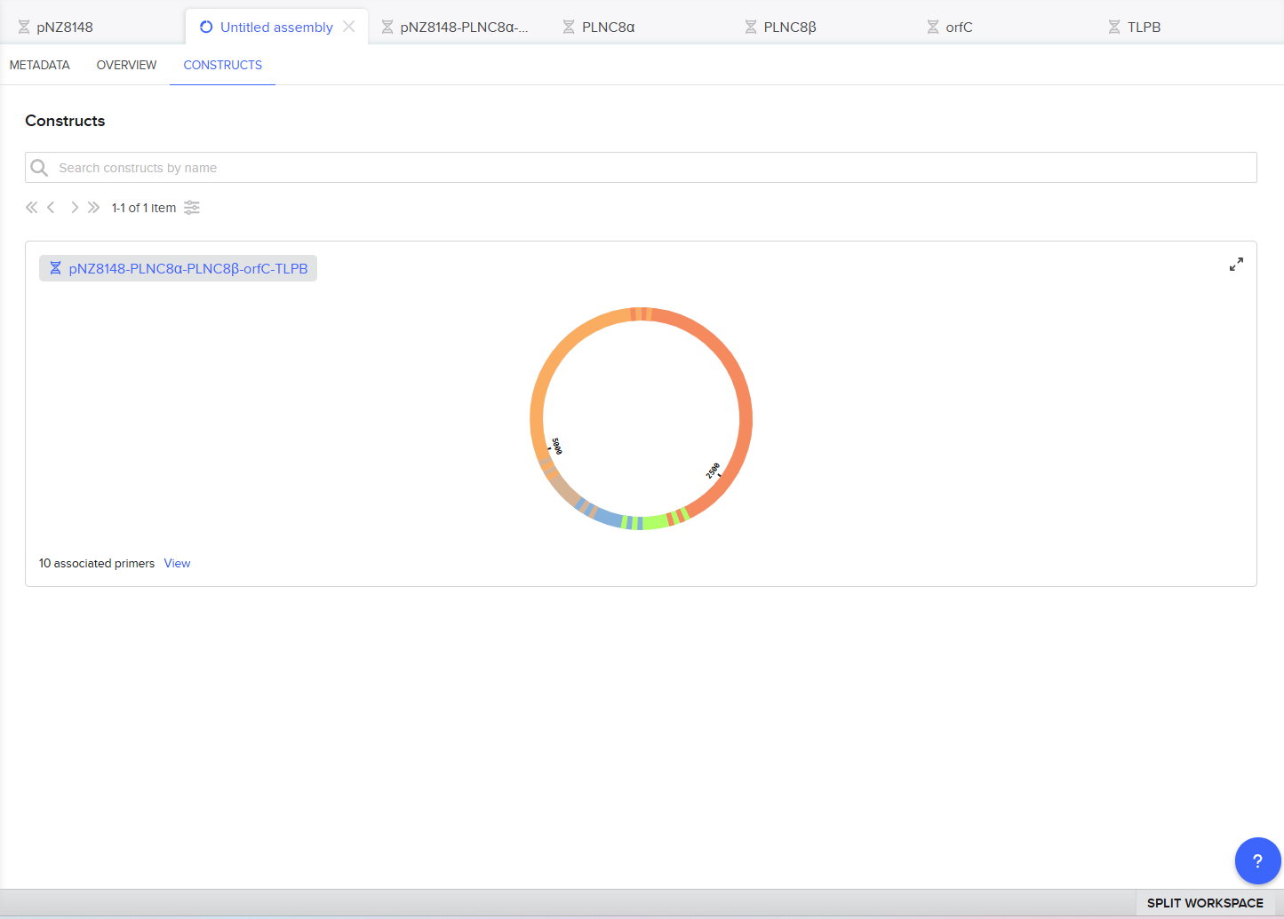
Task: Click the DNA icon in construct name chip
Action: 55,268
